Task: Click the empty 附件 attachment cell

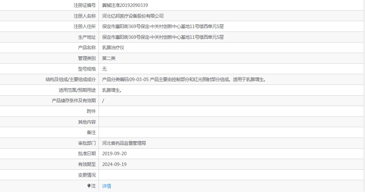Action: 231,111
